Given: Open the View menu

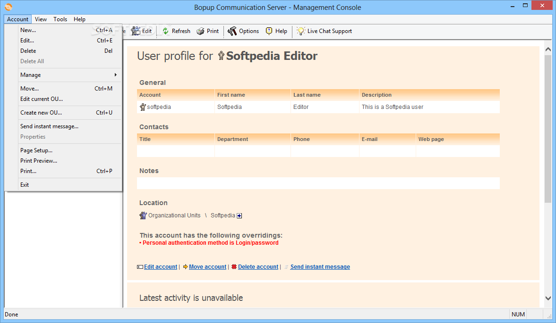Looking at the screenshot, I should [41, 19].
